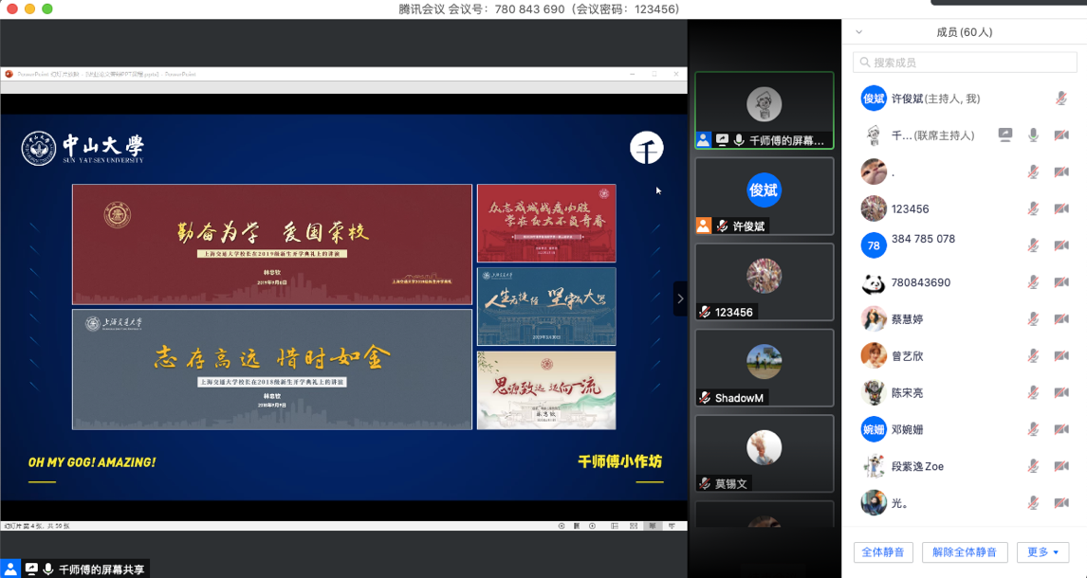Click the 搜索成员 search field

(967, 63)
